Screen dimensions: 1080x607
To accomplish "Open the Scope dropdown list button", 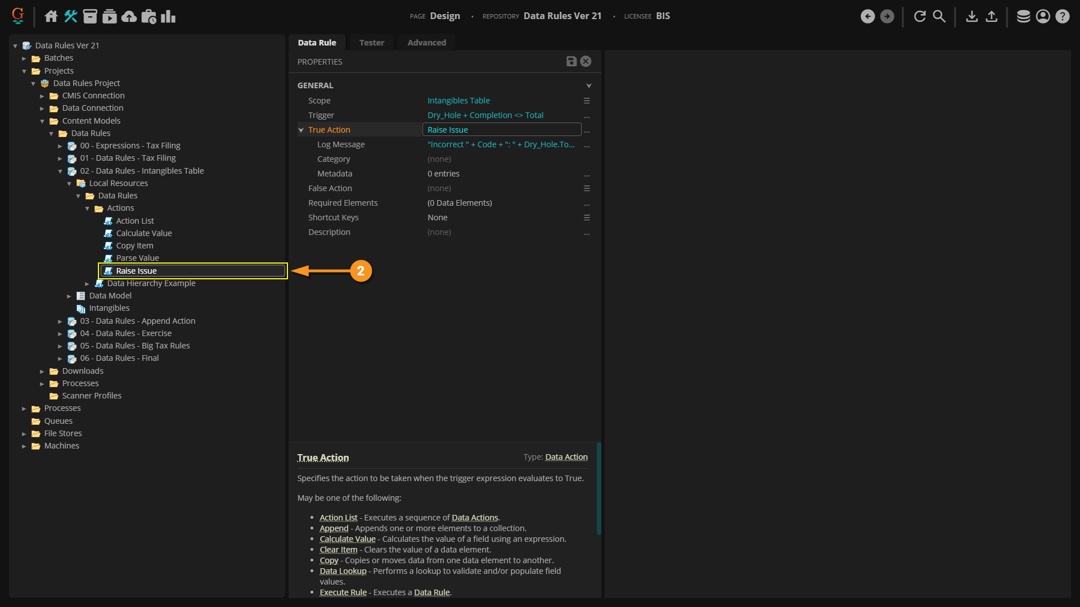I will coord(587,101).
